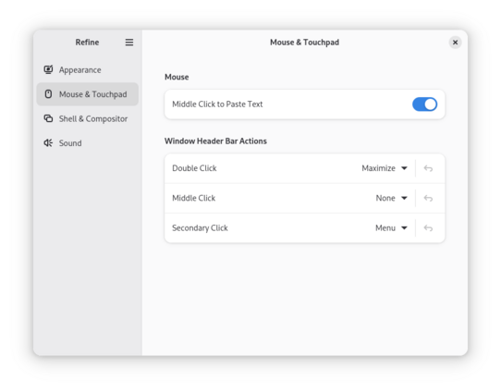This screenshot has width=501, height=392.
Task: Click the Double Click row label
Action: pyautogui.click(x=194, y=168)
